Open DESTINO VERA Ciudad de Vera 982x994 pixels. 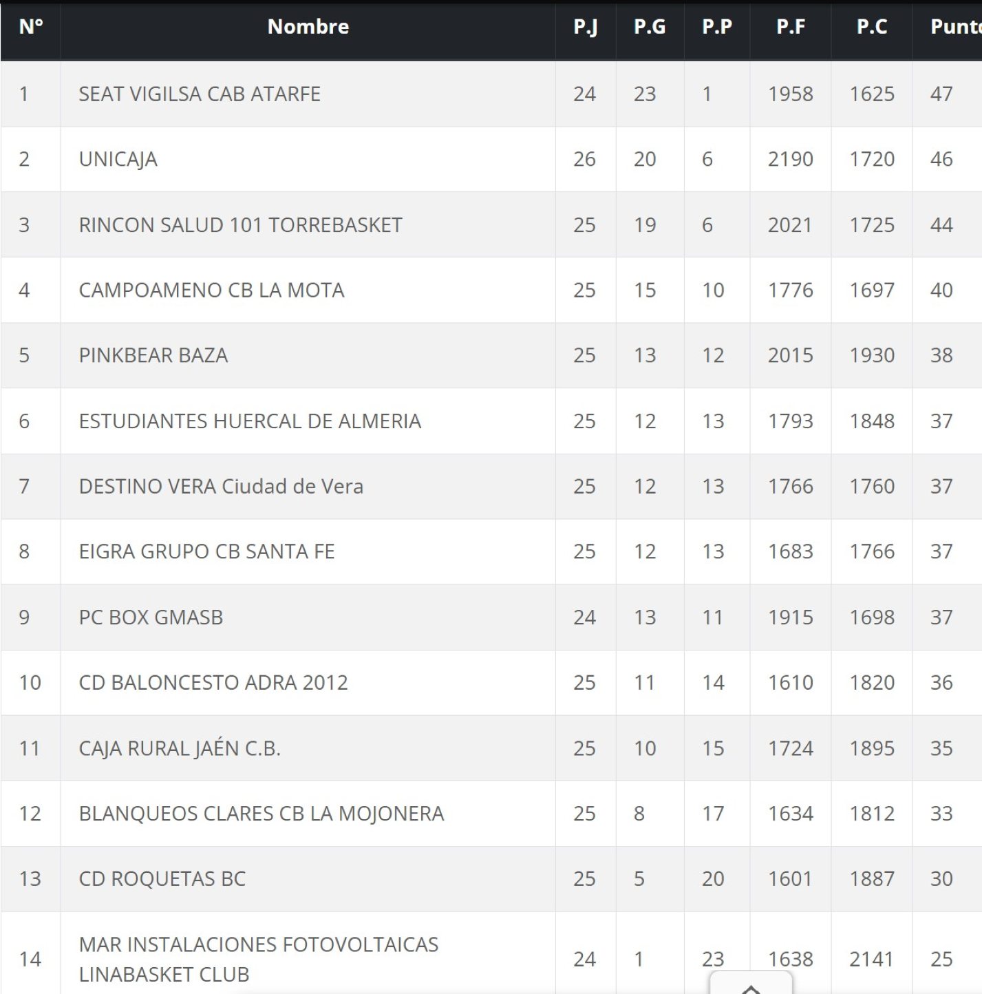pos(221,487)
